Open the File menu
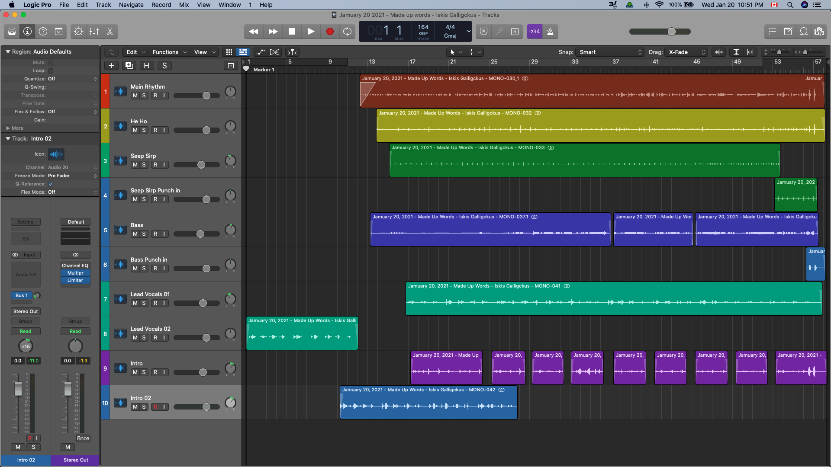The image size is (831, 467). 64,5
